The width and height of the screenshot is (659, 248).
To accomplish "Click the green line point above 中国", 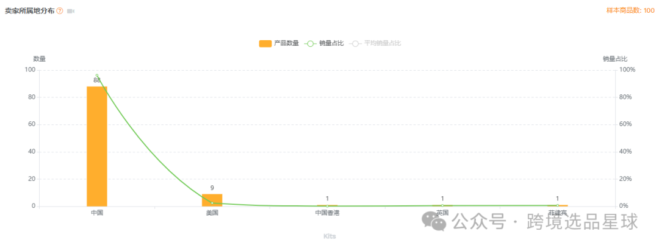I will coord(97,76).
